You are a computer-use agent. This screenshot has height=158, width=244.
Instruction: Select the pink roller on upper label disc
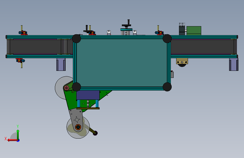66,88
